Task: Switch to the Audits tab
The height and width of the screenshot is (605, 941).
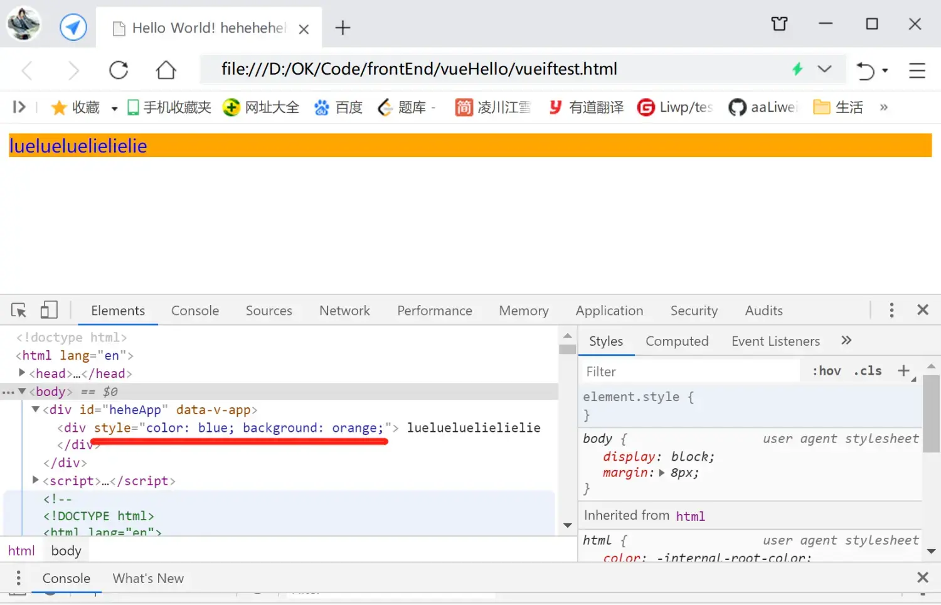Action: click(x=763, y=311)
